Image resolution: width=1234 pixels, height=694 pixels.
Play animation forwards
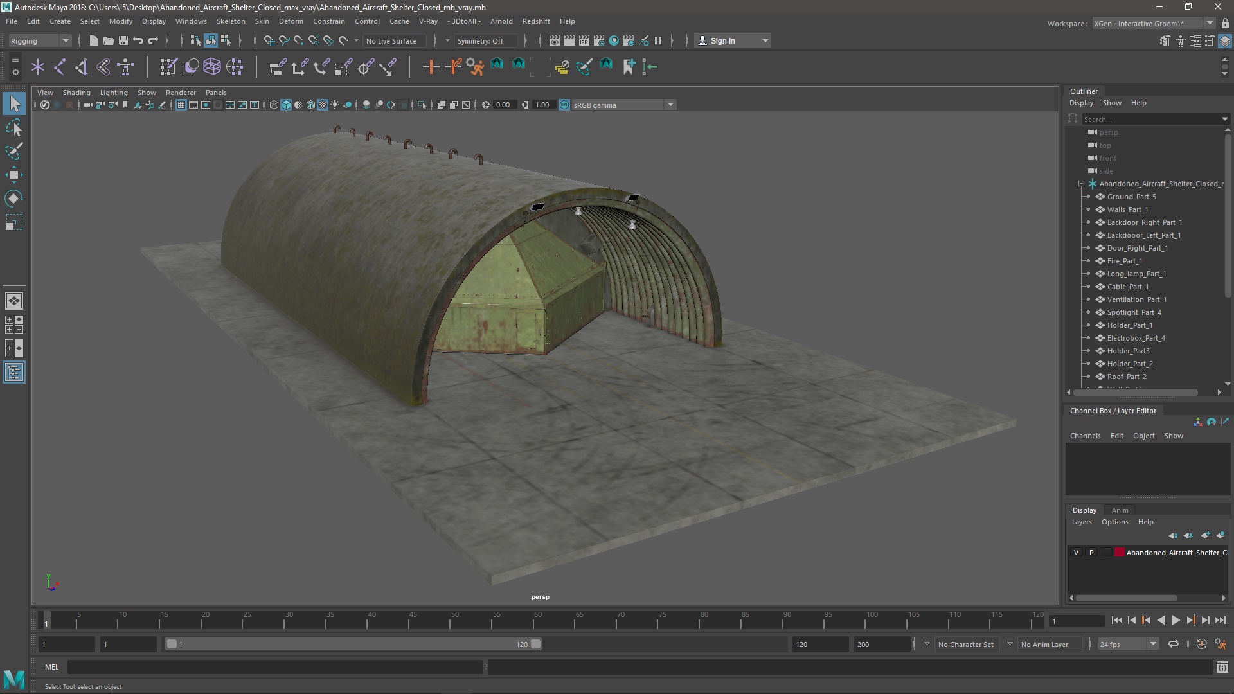1176,620
